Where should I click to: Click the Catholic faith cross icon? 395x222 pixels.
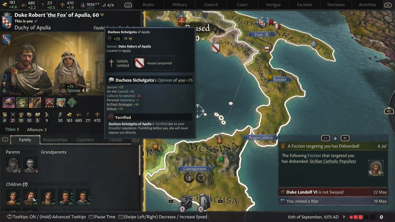click(x=111, y=63)
